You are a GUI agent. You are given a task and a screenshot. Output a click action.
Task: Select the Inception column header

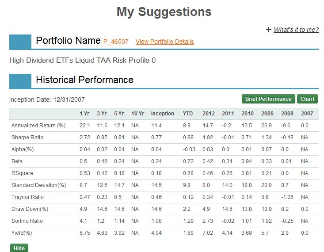click(x=162, y=114)
